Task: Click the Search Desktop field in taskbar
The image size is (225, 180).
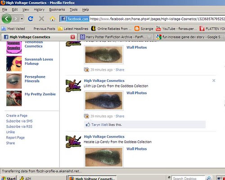Action: click(188, 178)
